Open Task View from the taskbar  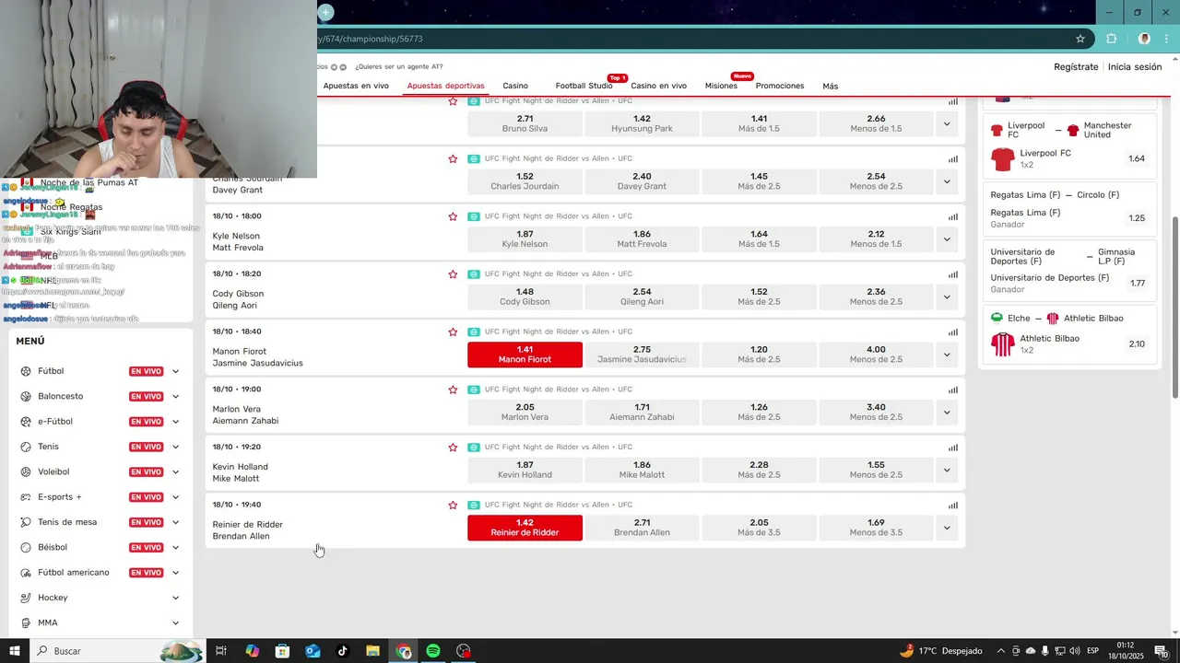(x=221, y=651)
